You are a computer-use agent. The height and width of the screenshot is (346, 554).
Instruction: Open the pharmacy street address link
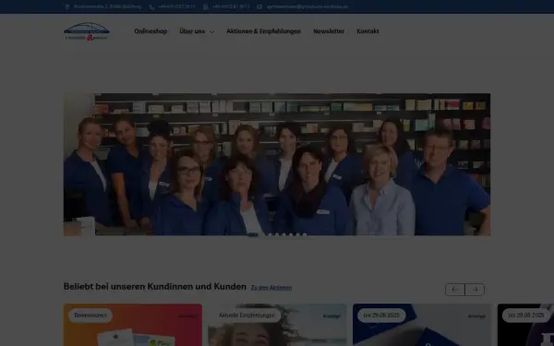(107, 6)
